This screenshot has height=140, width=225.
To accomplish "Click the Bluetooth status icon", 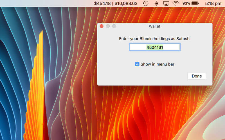I will (156, 3).
